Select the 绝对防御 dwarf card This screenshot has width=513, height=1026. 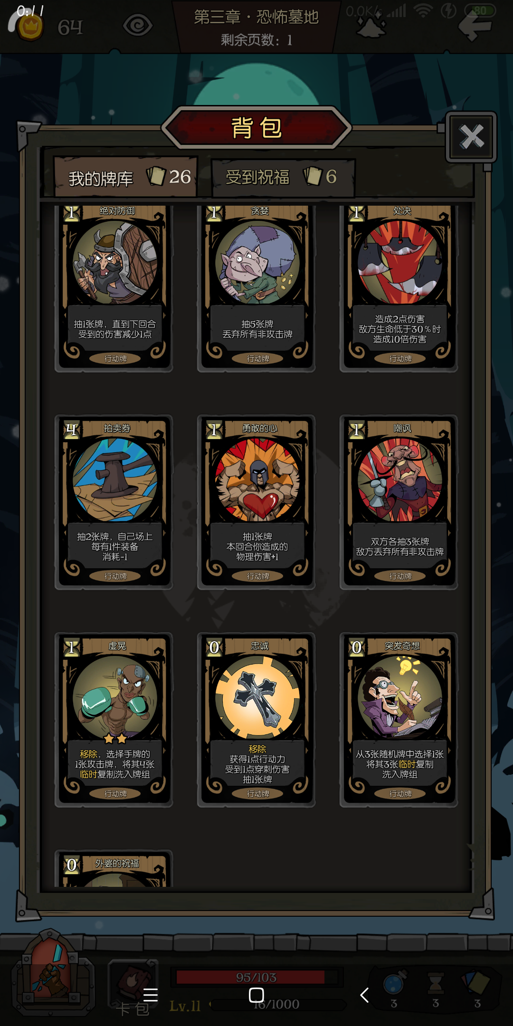tap(114, 287)
